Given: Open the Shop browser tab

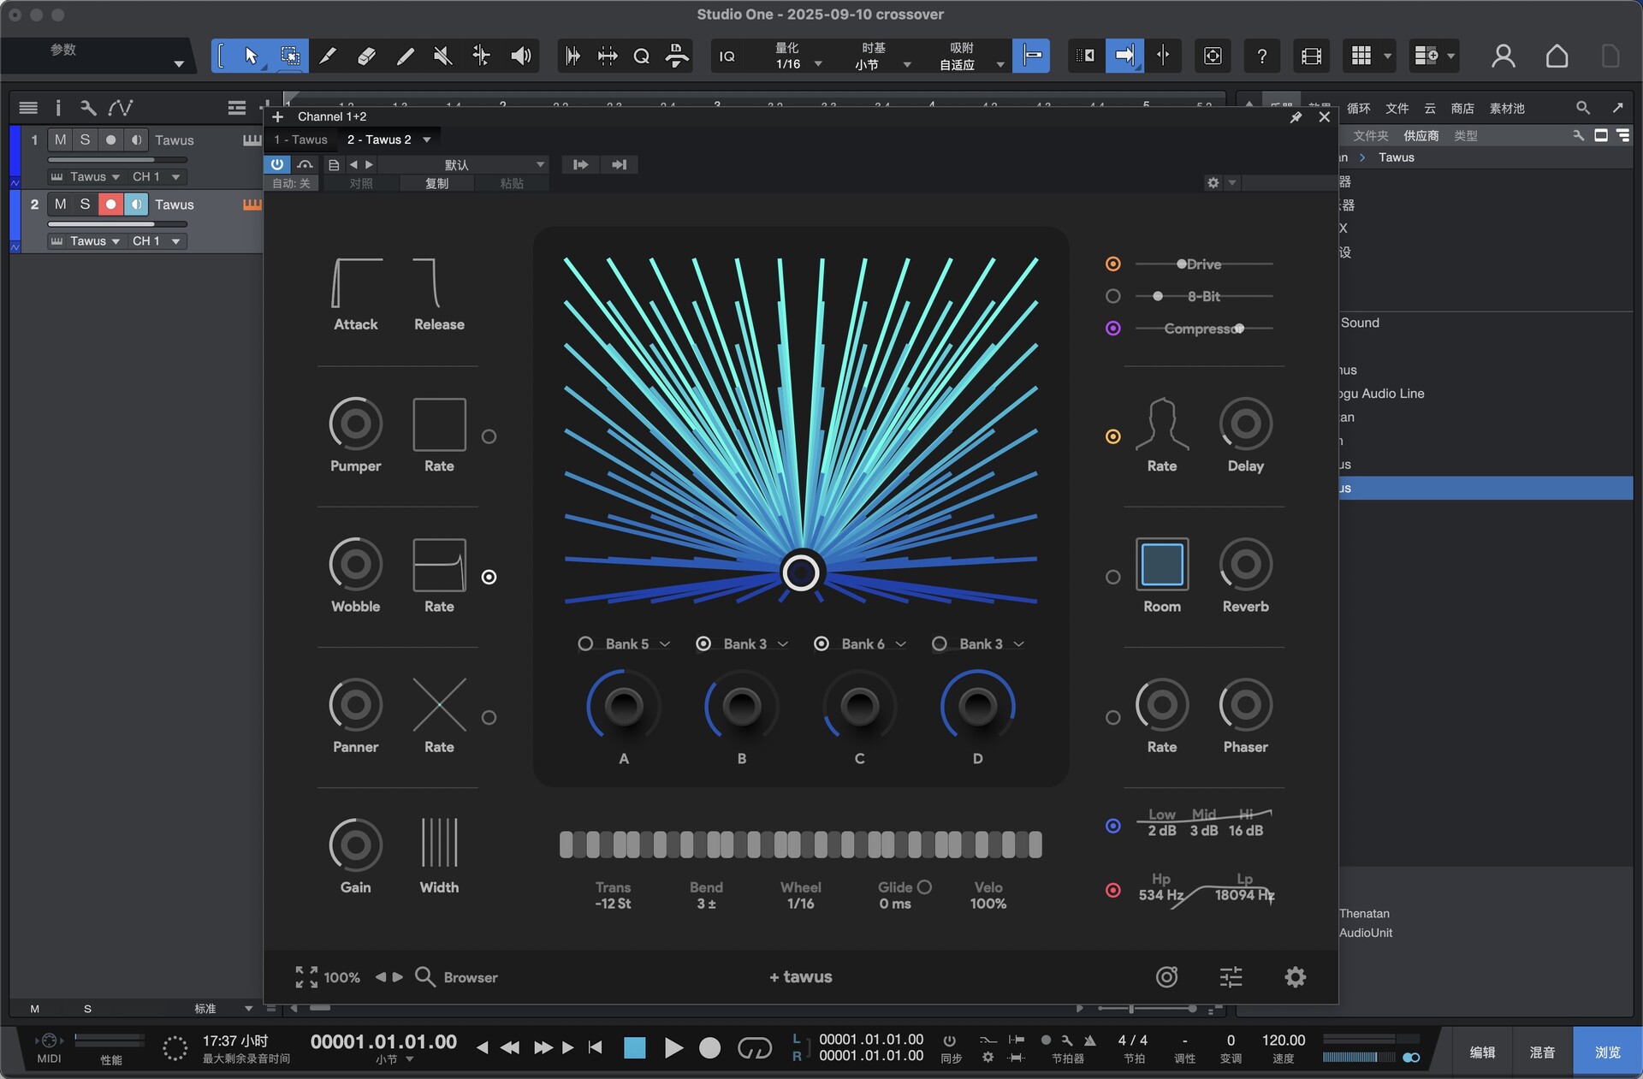Looking at the screenshot, I should [1462, 108].
